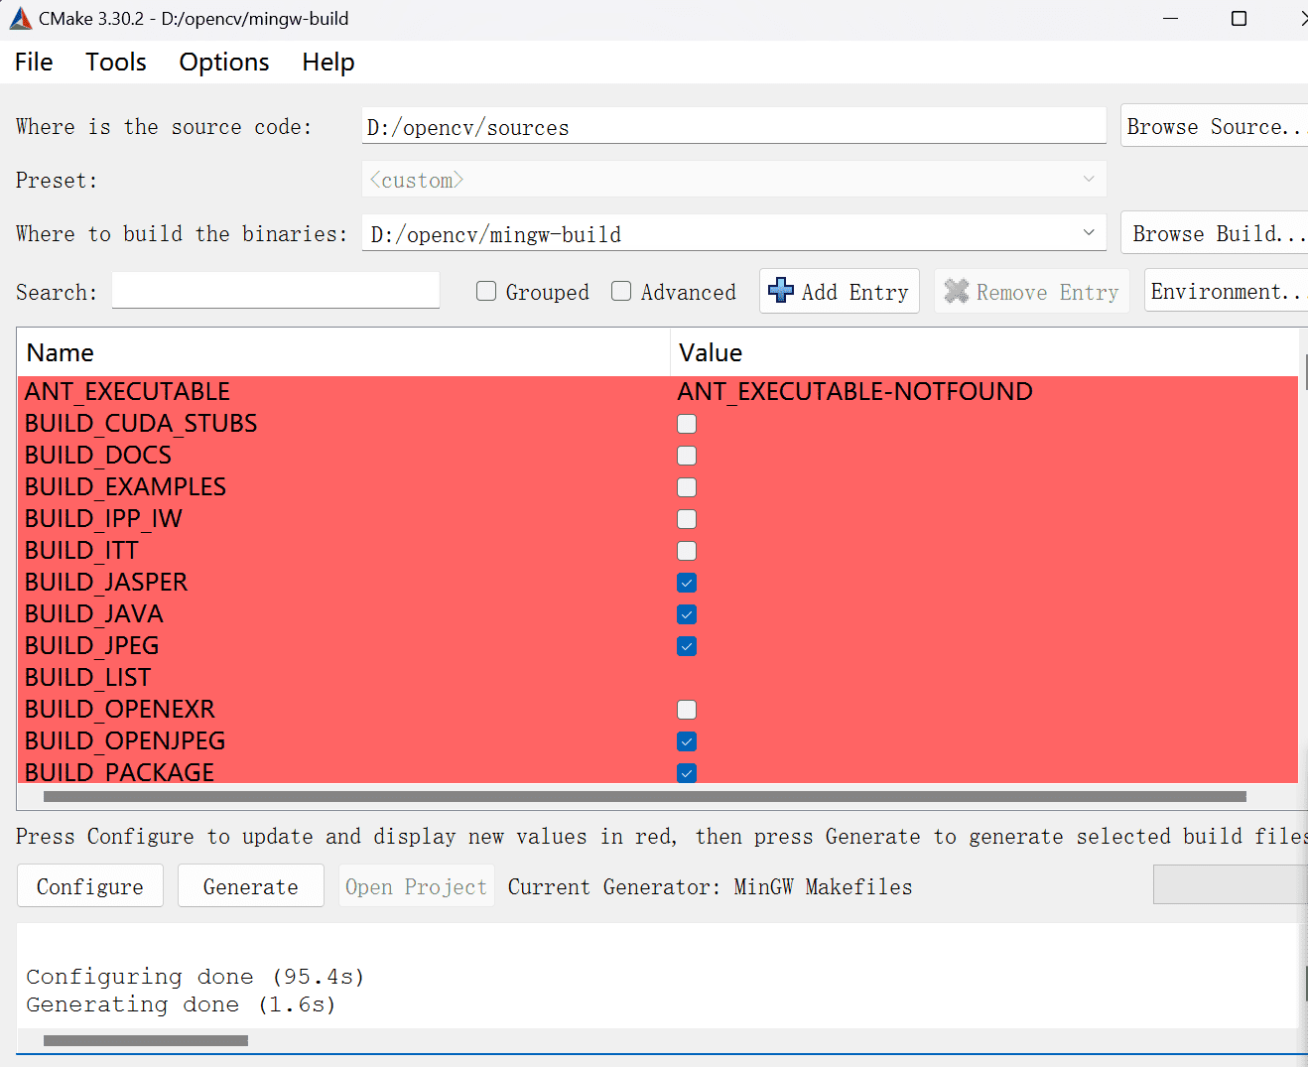
Task: Select the BUILD_CUDA_STUBS name cell
Action: [x=141, y=424]
